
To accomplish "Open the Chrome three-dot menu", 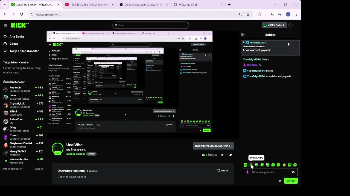I will point(296,14).
